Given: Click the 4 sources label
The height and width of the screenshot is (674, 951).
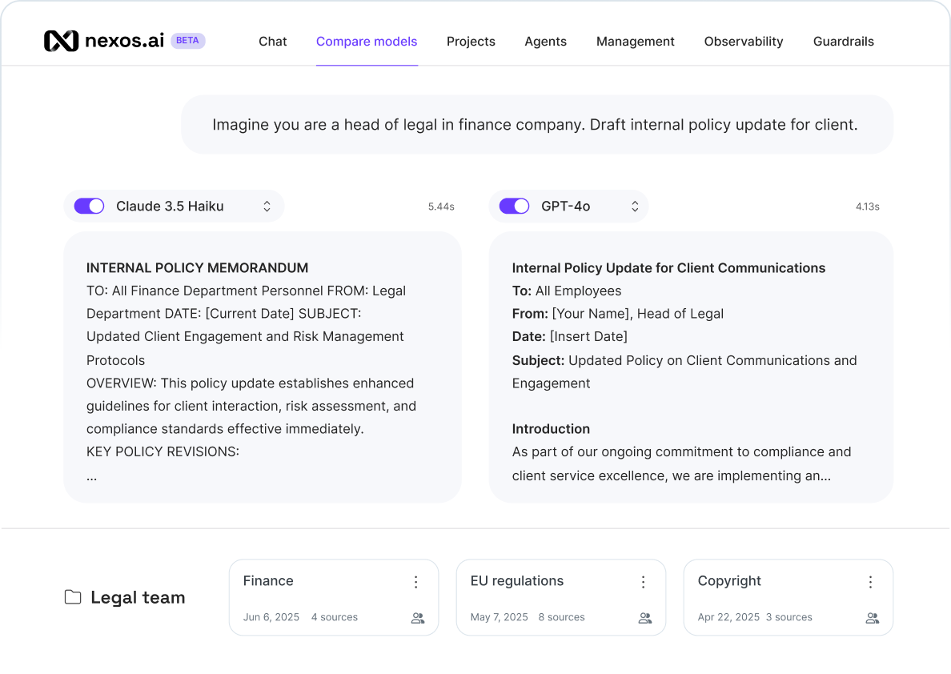Looking at the screenshot, I should pyautogui.click(x=334, y=617).
